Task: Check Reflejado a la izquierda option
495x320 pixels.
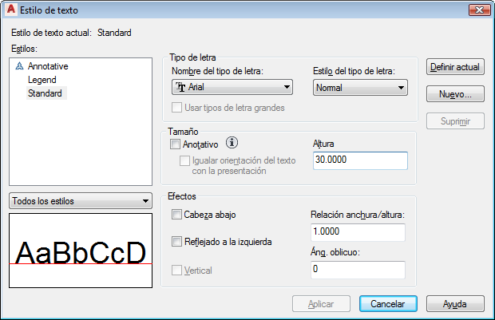Action: (176, 242)
